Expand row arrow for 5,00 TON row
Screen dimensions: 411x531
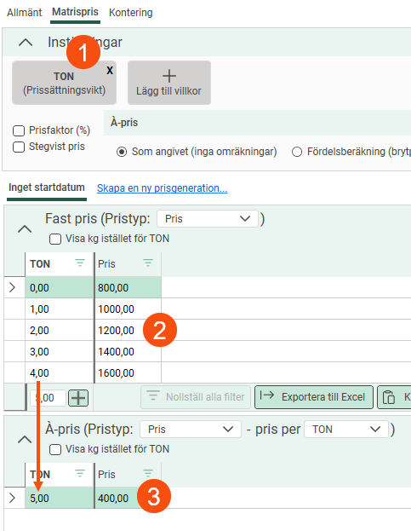pos(13,498)
